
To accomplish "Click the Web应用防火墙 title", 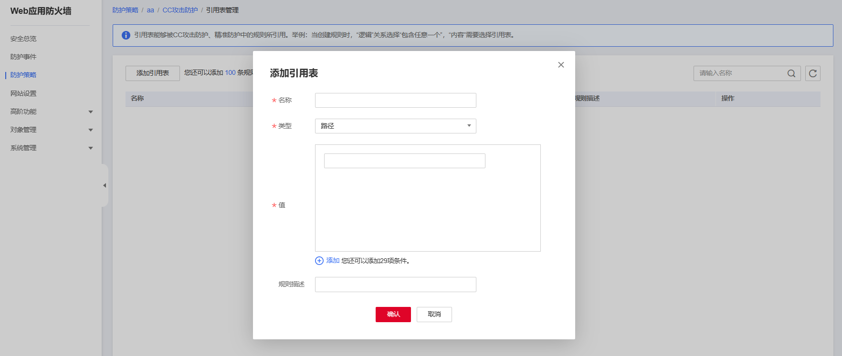I will click(x=41, y=11).
